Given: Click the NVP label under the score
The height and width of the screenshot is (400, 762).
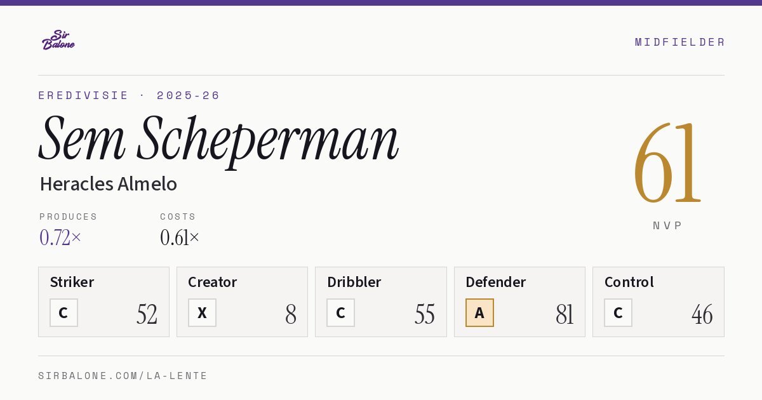Looking at the screenshot, I should (667, 225).
